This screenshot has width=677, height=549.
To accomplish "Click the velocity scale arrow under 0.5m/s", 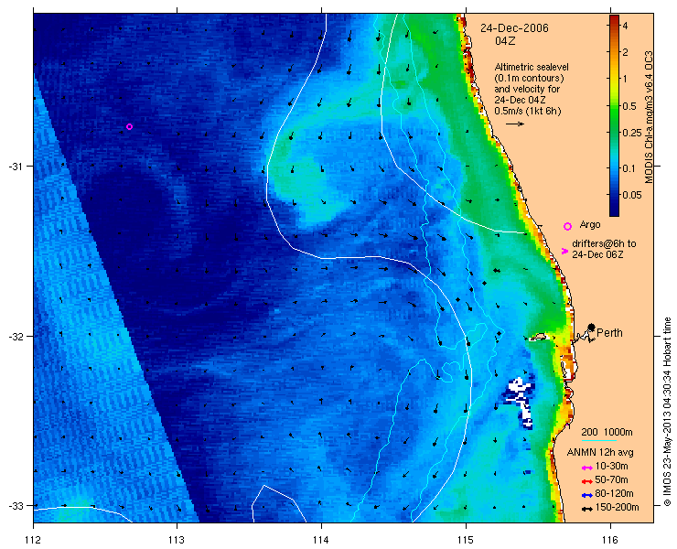I will [x=515, y=124].
